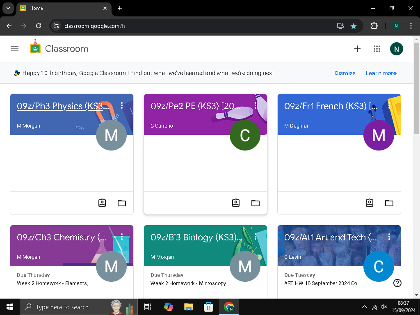Click Learn more in the banner

pyautogui.click(x=381, y=73)
